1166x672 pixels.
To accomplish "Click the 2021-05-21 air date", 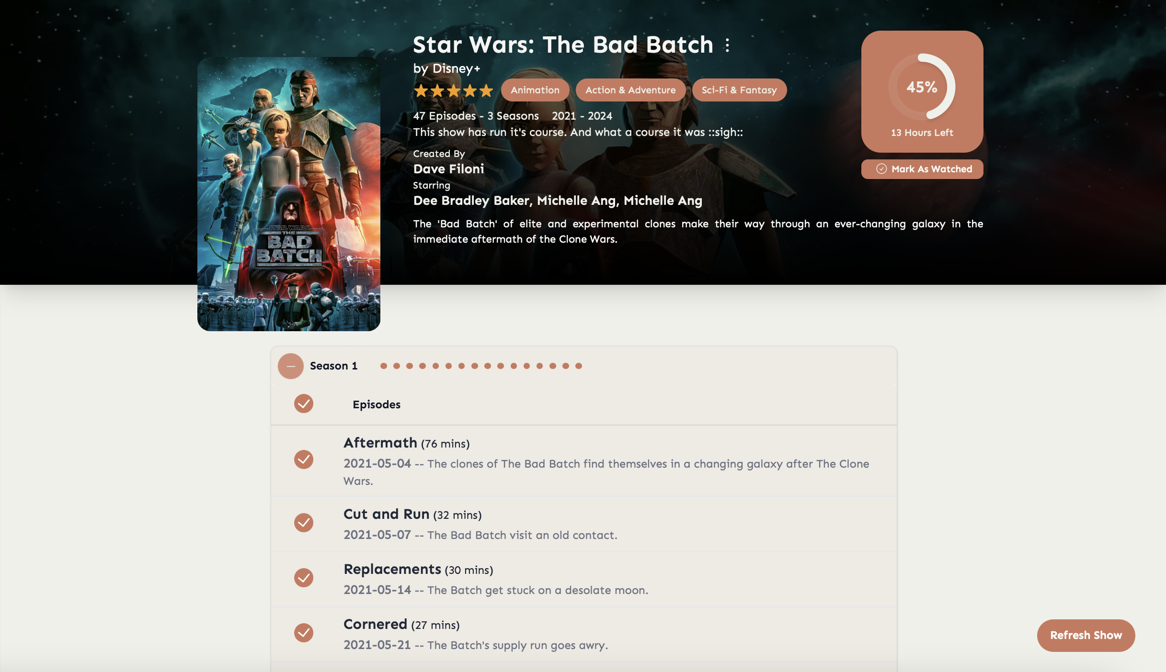I will 377,645.
